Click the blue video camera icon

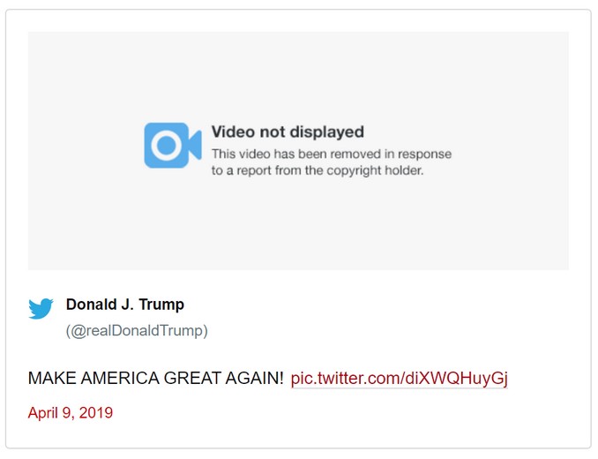coord(173,146)
